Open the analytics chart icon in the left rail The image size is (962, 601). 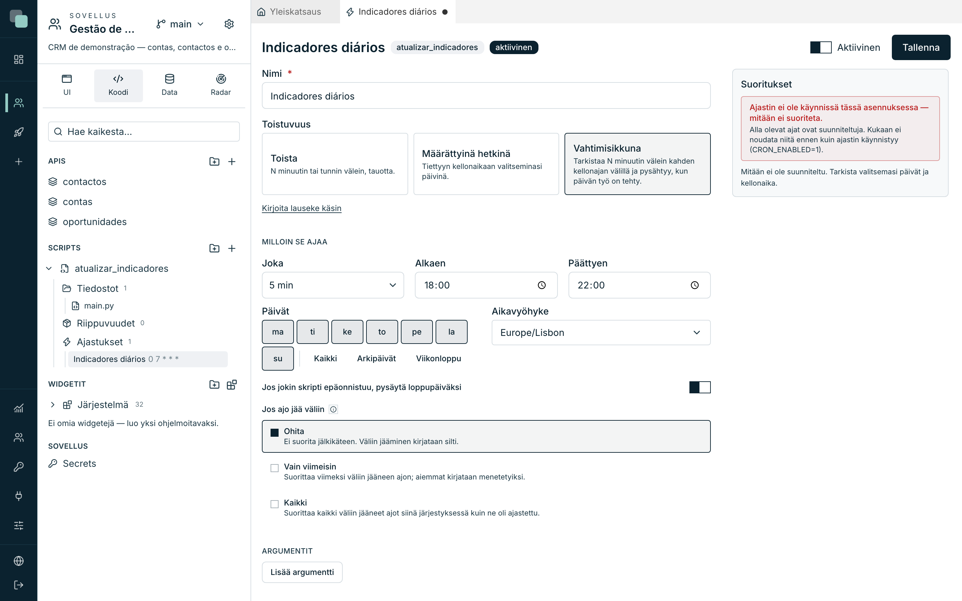[x=19, y=408]
